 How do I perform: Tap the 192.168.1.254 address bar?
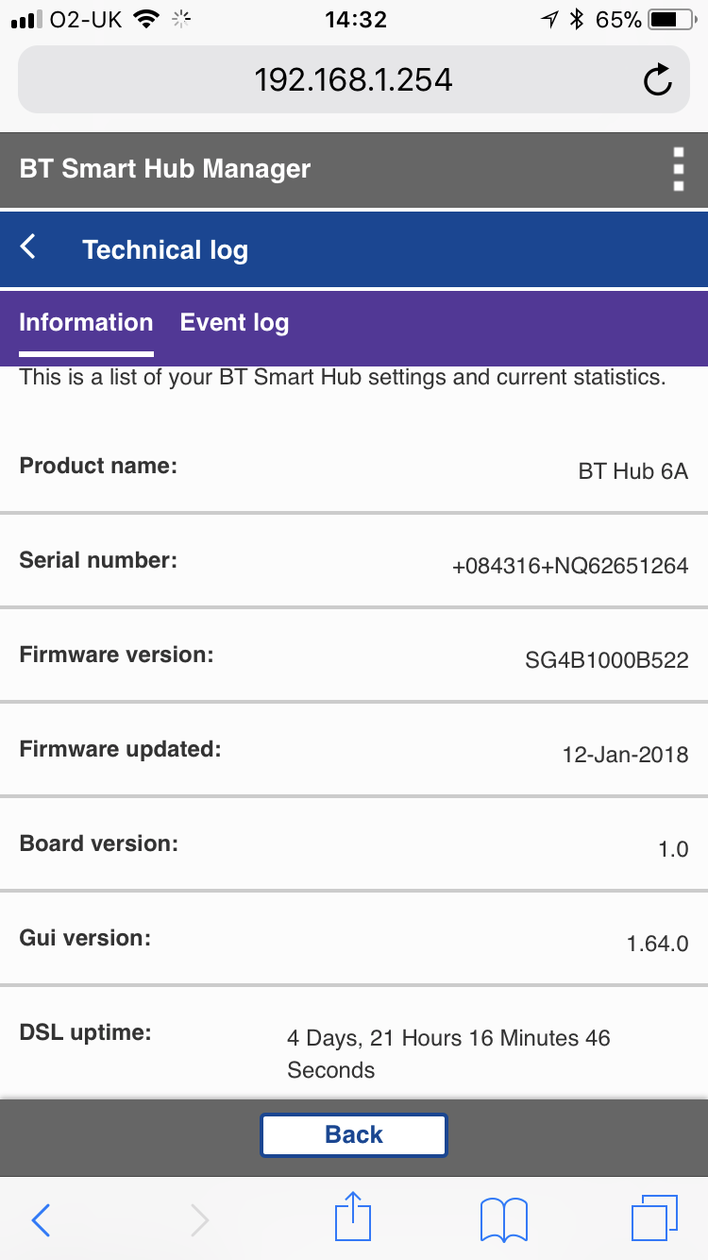pos(353,80)
